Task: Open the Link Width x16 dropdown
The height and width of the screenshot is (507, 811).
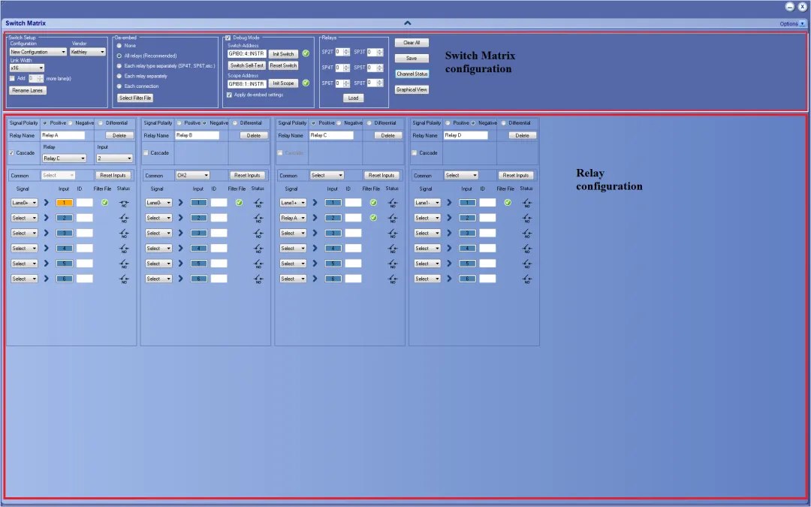Action: point(26,68)
